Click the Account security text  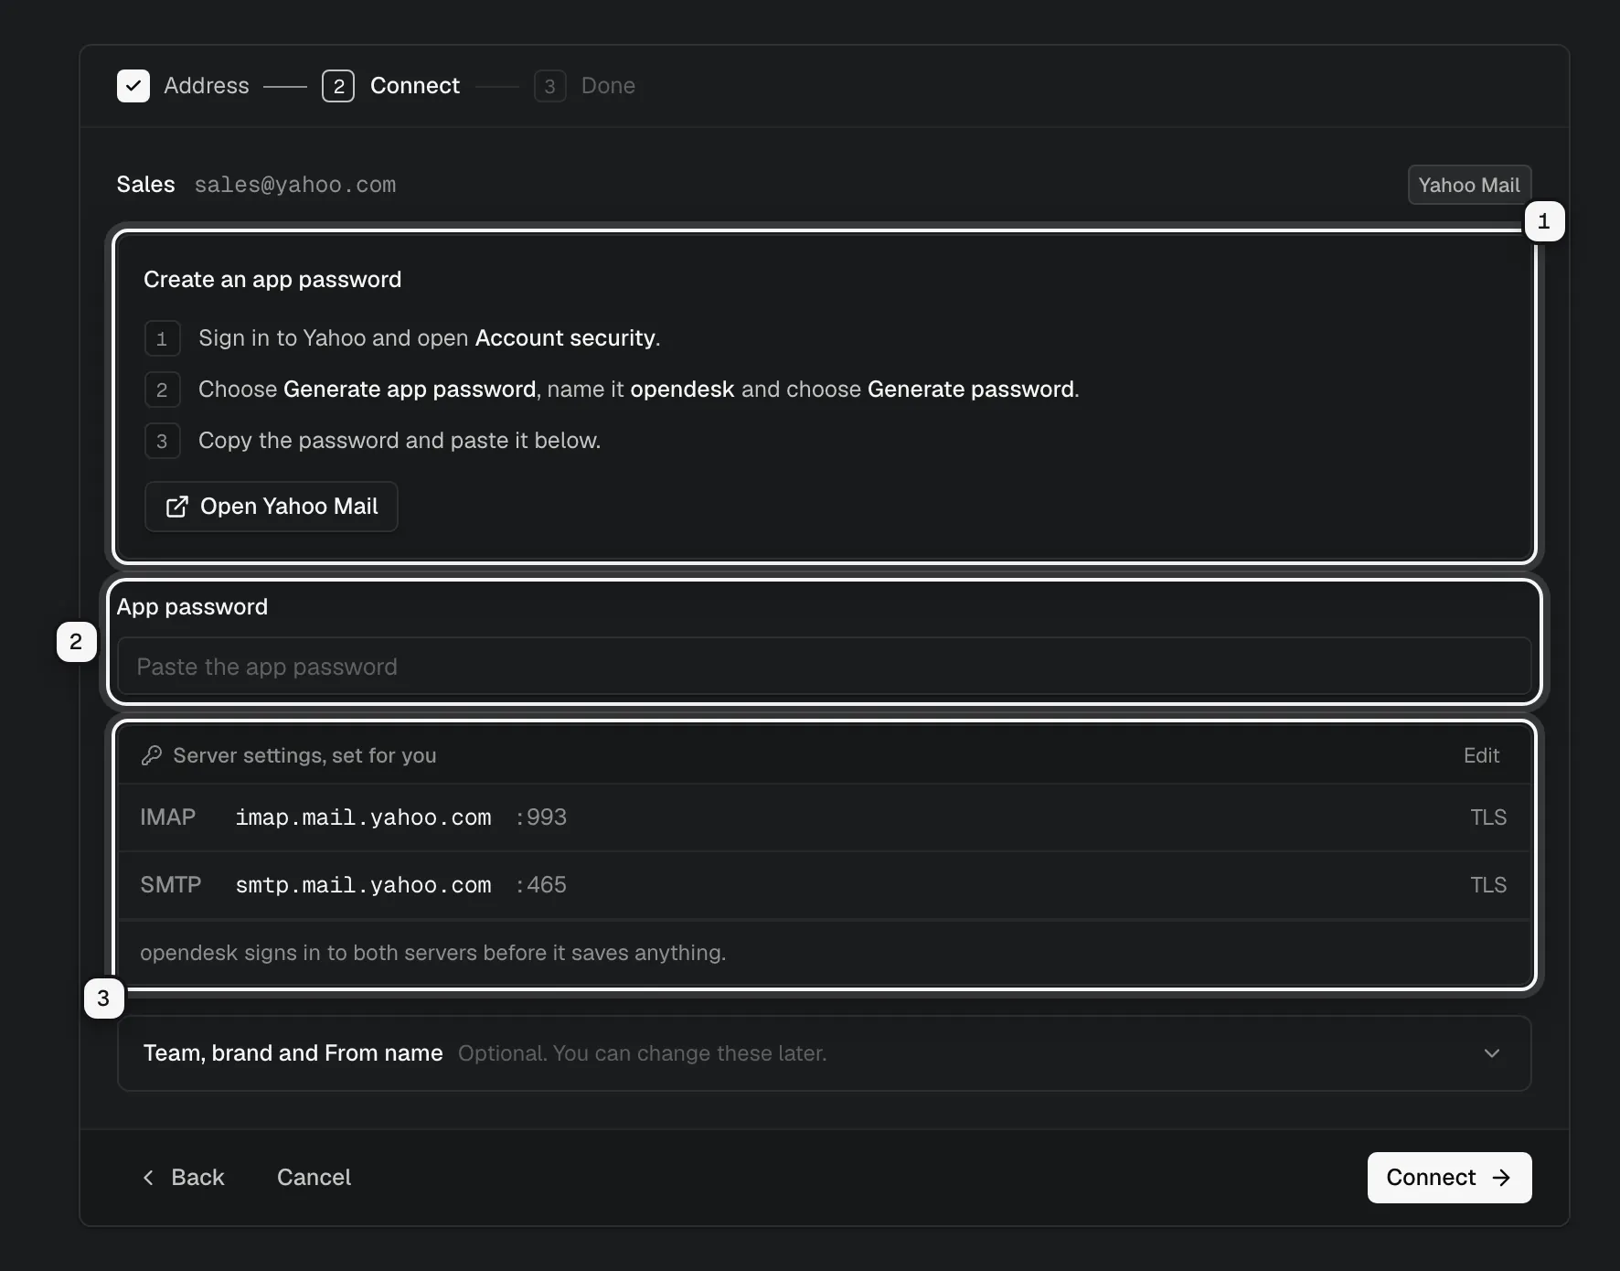coord(565,338)
